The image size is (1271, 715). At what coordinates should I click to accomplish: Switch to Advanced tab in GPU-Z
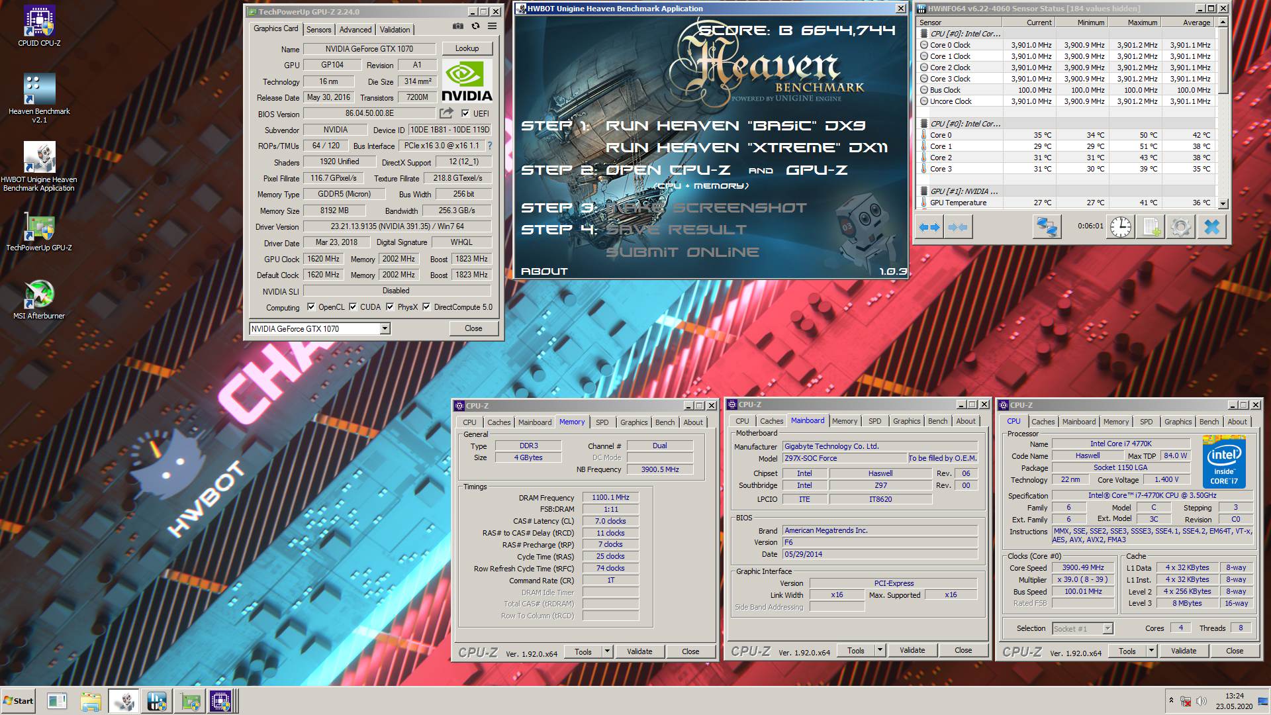click(x=355, y=30)
